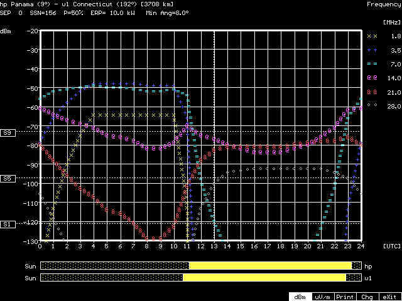Click the hp Sun daylight bar
The image size is (402, 301).
(x=200, y=266)
